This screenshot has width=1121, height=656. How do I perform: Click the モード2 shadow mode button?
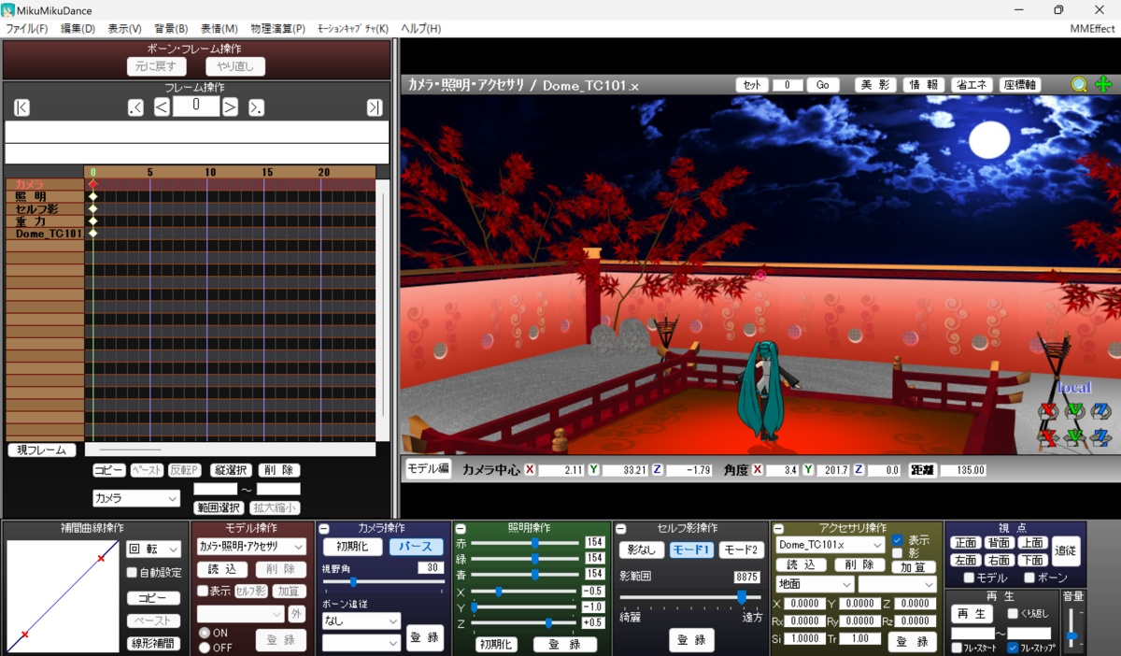click(741, 550)
